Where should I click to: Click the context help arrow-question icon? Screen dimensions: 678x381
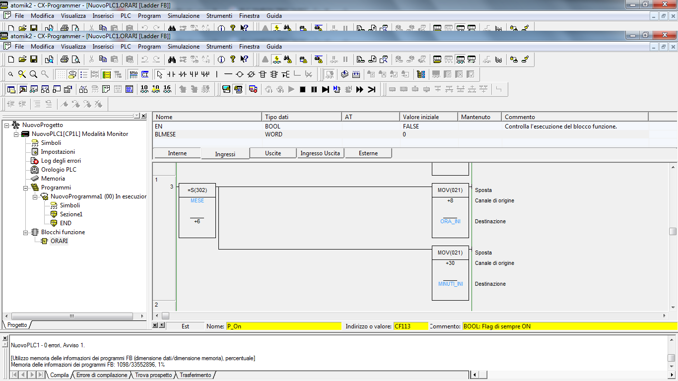(x=244, y=60)
